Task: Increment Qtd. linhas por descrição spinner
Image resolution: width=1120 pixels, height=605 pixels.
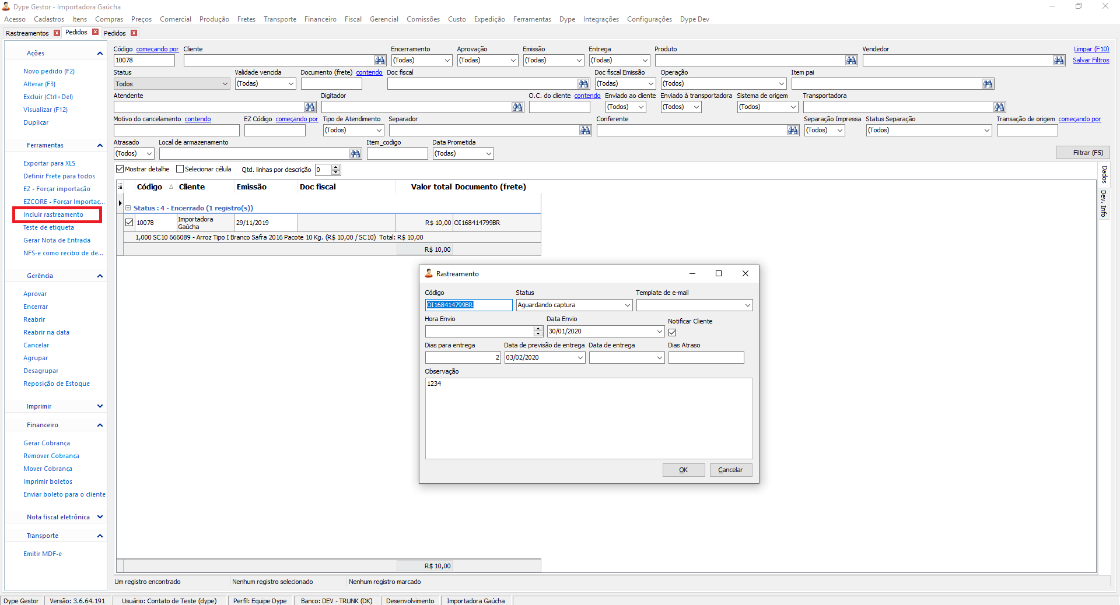Action: (x=335, y=167)
